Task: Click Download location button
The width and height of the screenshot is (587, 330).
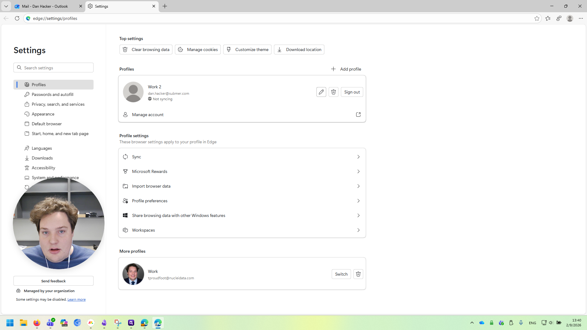Action: [299, 50]
